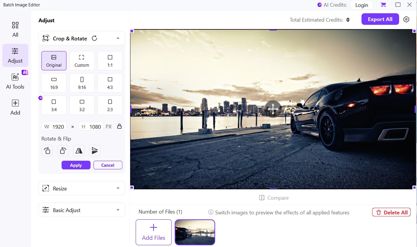Click the bottom-left crop corner handle
The image size is (417, 247).
coord(132,188)
